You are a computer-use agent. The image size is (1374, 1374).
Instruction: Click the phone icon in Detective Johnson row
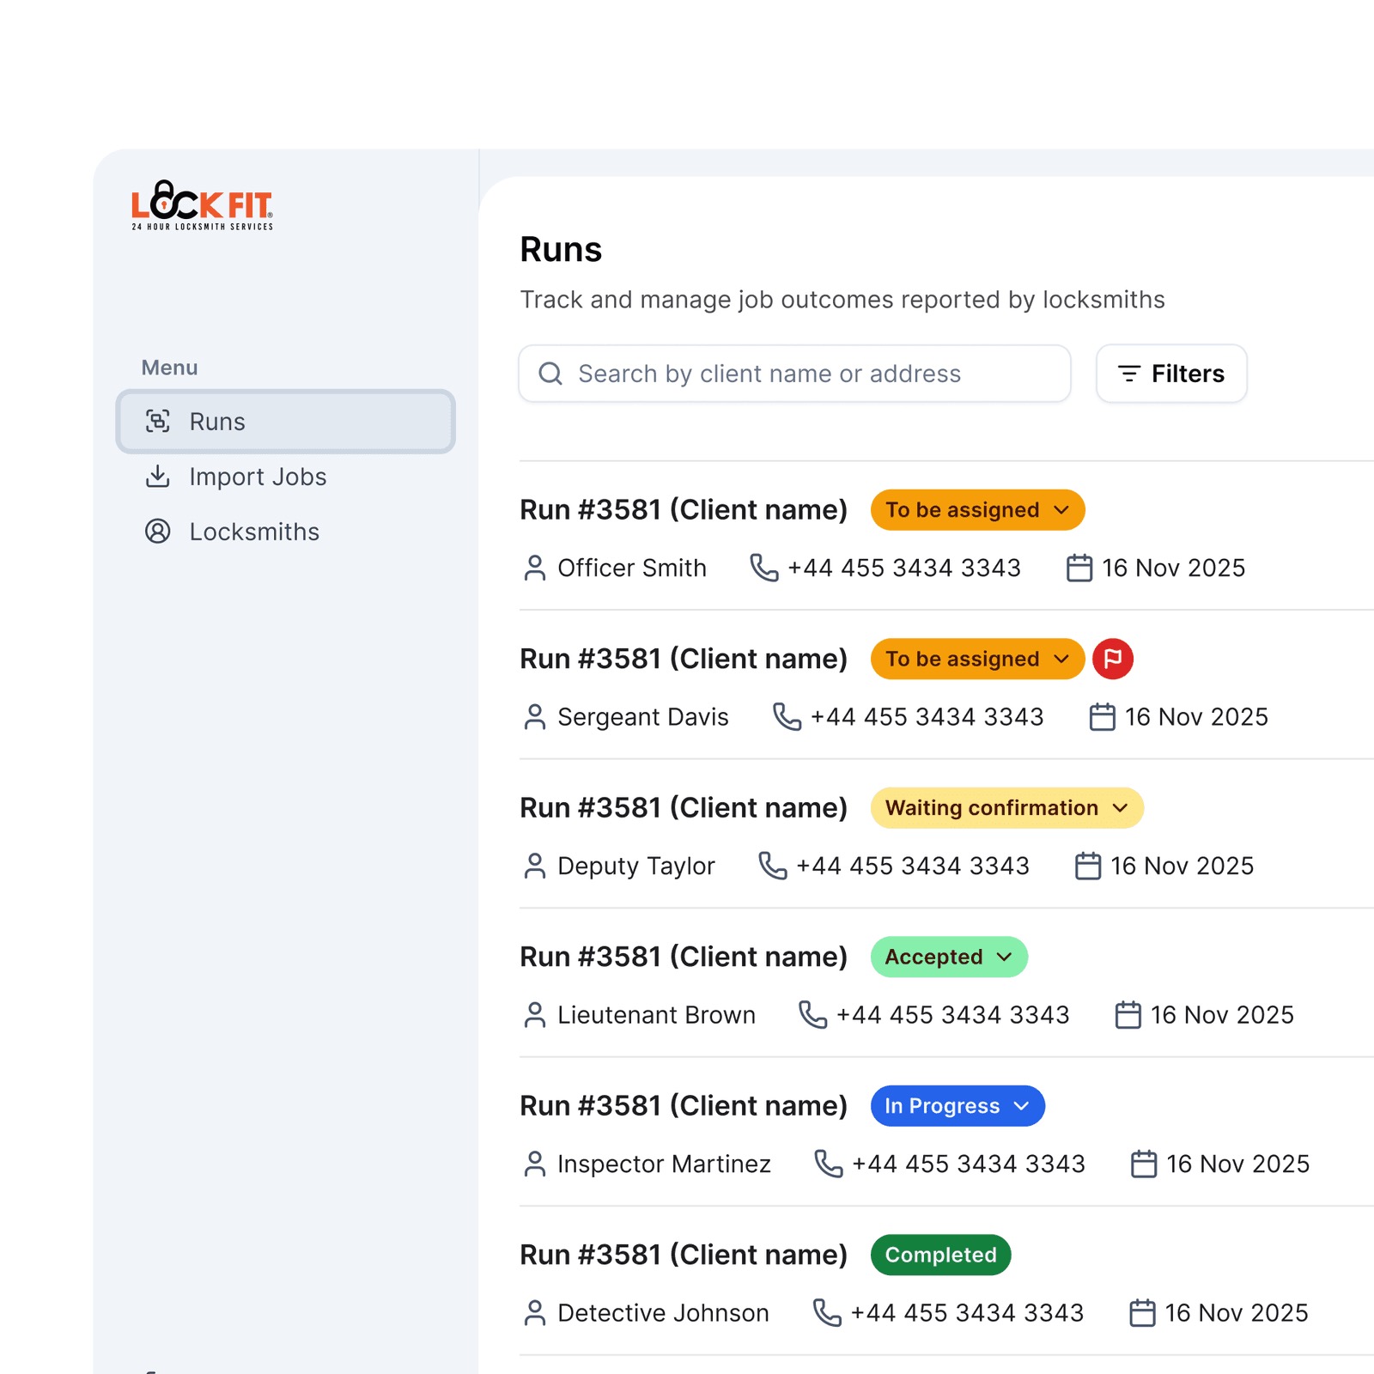[827, 1313]
